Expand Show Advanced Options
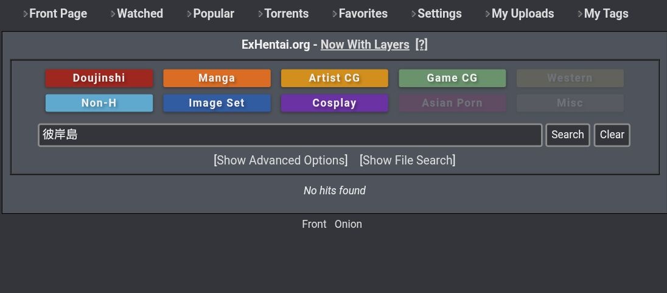Viewport: 667px width, 293px height. click(281, 160)
